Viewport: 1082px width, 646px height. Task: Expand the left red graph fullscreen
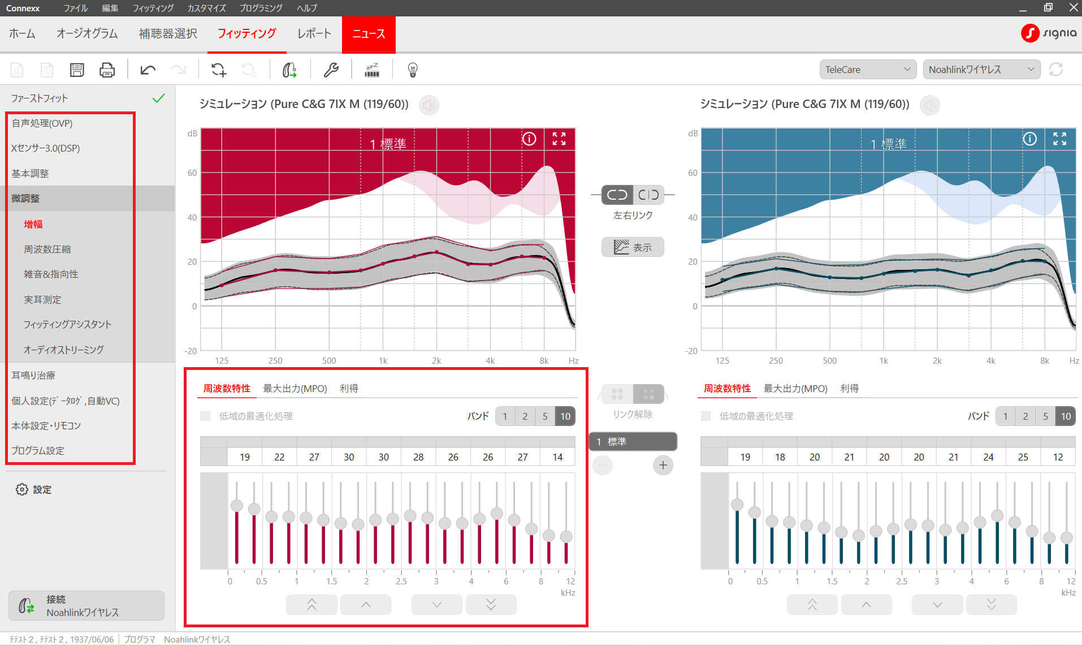(x=559, y=139)
